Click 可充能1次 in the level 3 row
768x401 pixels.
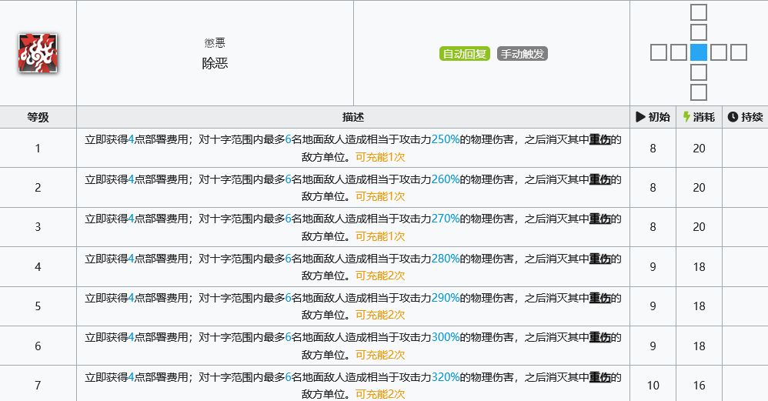pos(380,236)
